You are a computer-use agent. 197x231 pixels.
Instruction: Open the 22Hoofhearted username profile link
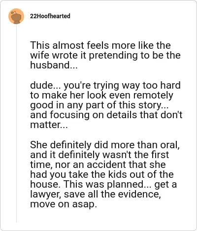point(50,16)
